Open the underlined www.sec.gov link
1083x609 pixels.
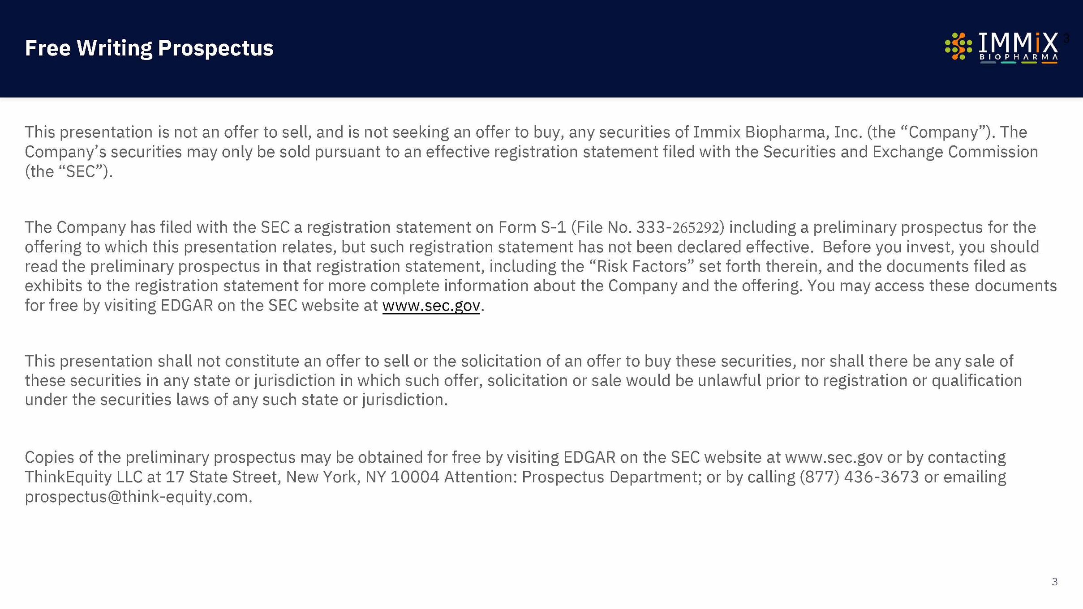click(x=431, y=306)
